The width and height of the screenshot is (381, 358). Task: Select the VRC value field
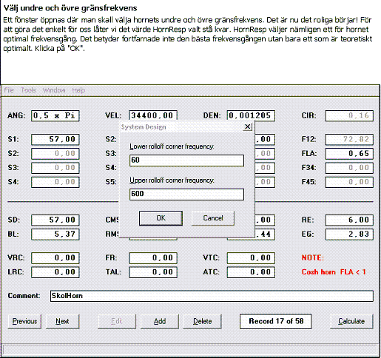[x=55, y=258]
